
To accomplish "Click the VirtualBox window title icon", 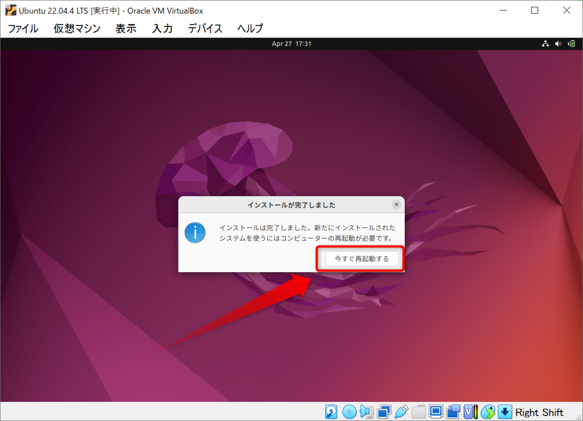I will coord(11,10).
